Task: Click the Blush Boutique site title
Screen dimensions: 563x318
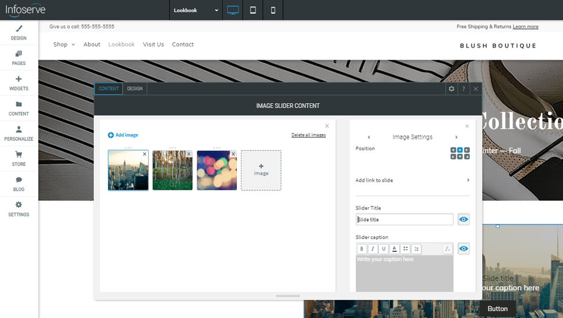Action: click(499, 46)
